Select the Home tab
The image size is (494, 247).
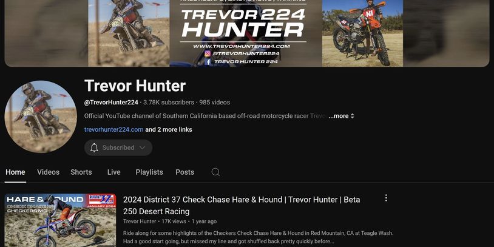click(x=15, y=172)
